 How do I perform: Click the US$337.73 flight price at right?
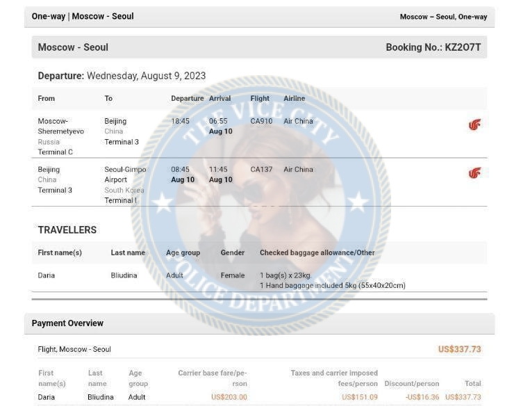click(460, 349)
